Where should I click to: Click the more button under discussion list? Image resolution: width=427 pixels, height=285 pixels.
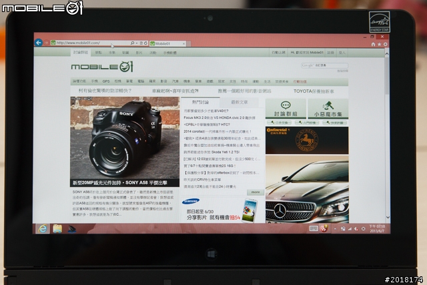pyautogui.click(x=256, y=192)
